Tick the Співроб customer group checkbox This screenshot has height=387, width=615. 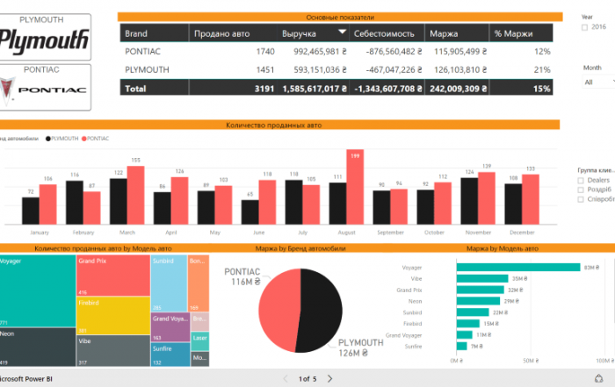point(581,199)
